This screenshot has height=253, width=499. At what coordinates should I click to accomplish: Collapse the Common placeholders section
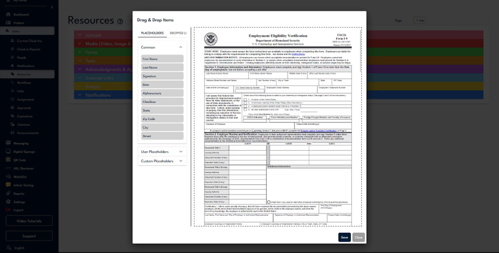point(180,47)
